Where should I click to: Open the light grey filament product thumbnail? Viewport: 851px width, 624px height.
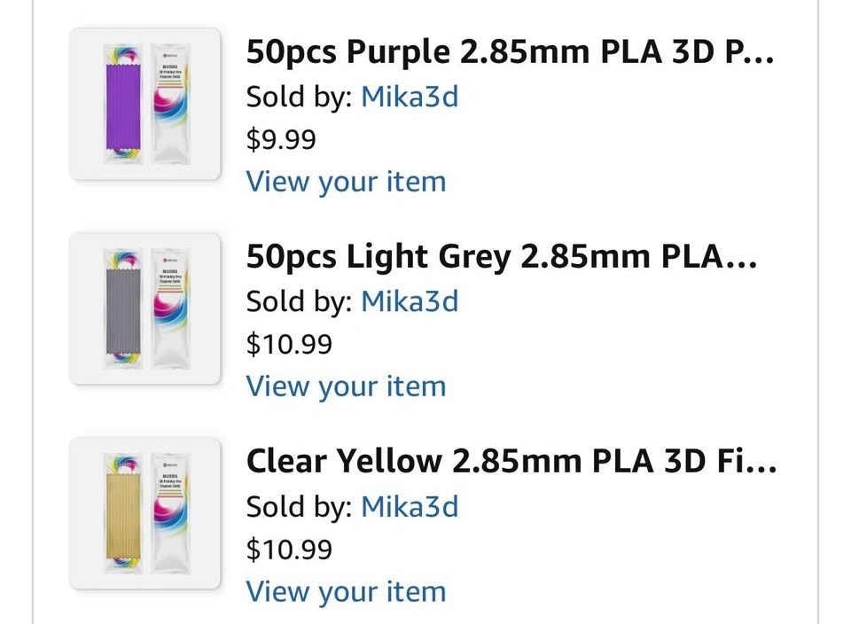tap(144, 308)
